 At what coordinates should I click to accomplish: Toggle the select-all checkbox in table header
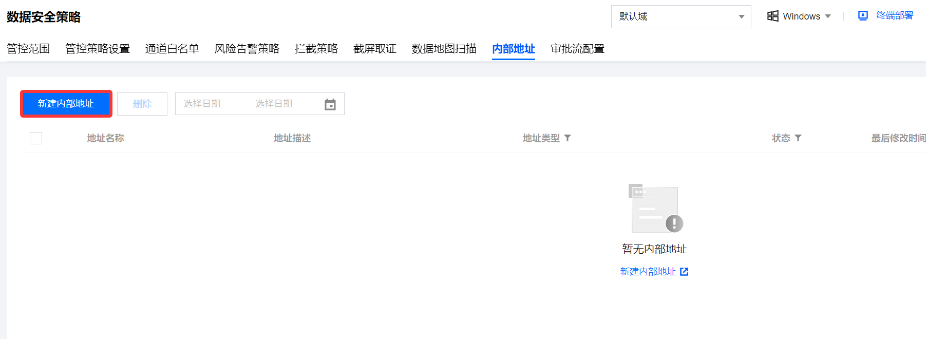[36, 138]
